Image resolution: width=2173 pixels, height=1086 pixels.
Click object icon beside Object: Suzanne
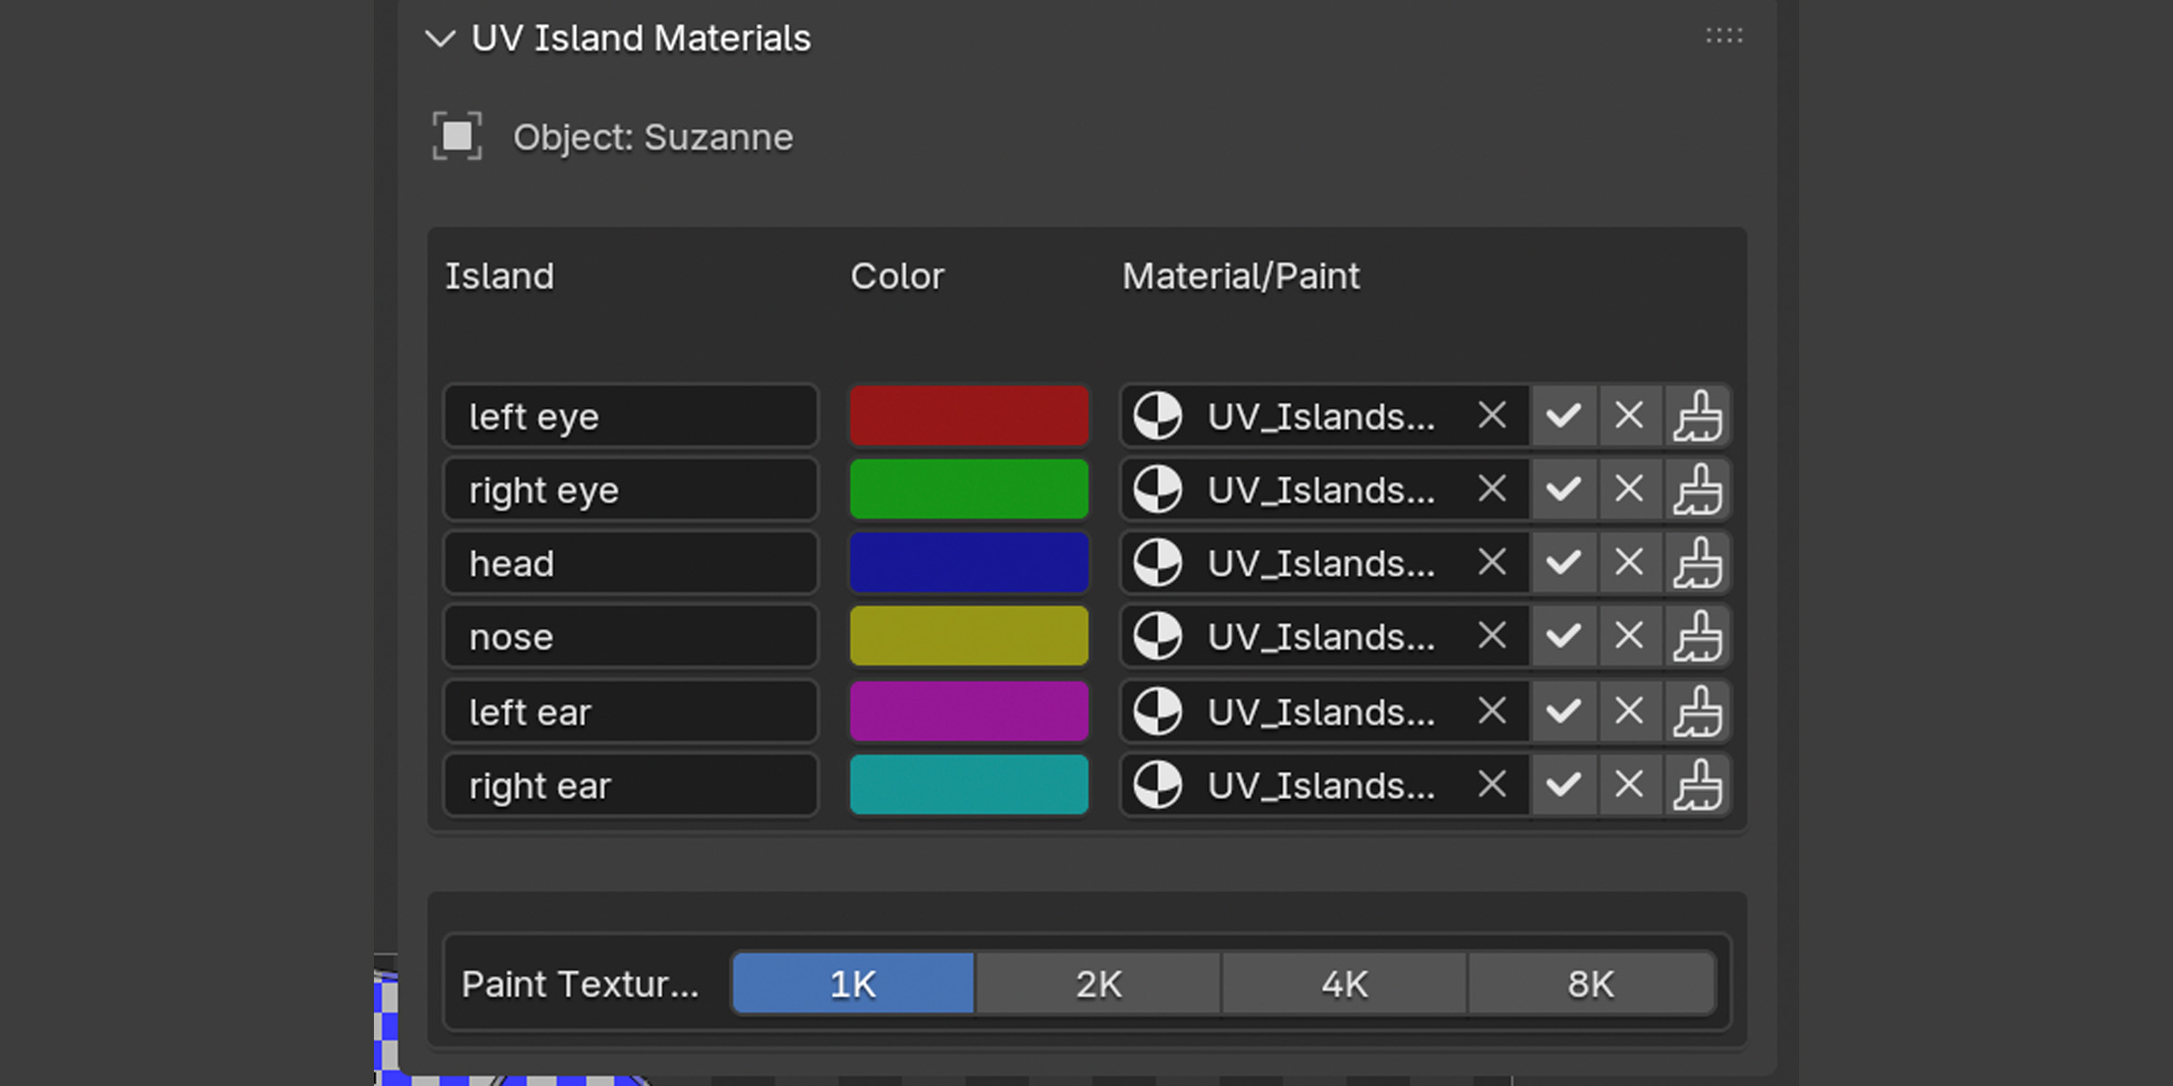click(457, 137)
